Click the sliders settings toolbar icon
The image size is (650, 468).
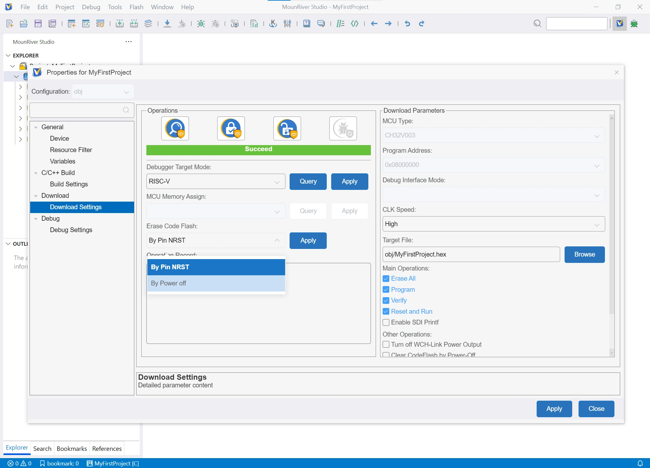[x=287, y=23]
